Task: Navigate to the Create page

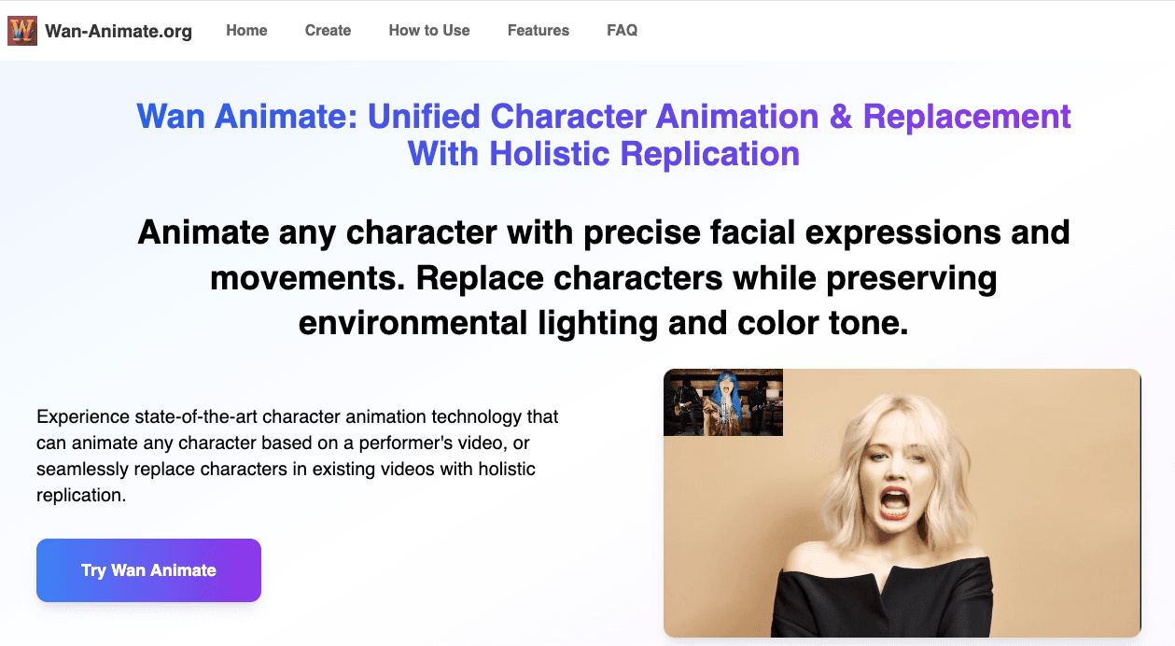Action: click(328, 30)
